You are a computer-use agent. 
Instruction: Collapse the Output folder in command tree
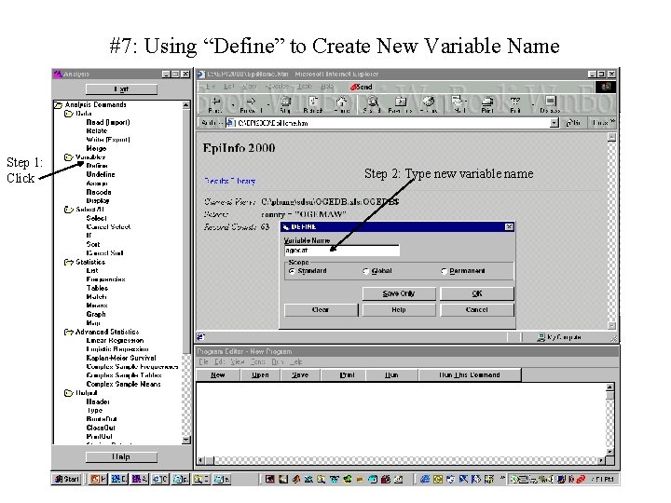(68, 393)
